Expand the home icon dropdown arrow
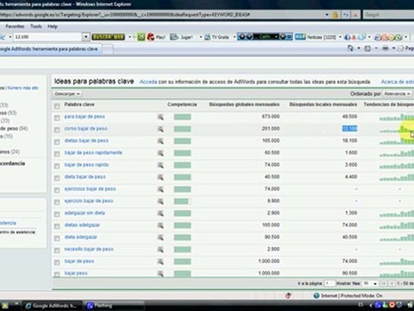 click(359, 48)
